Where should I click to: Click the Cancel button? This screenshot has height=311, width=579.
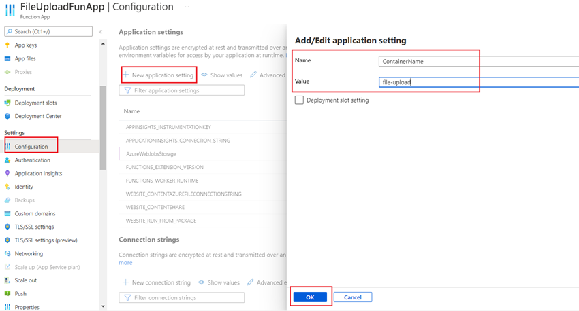(353, 297)
